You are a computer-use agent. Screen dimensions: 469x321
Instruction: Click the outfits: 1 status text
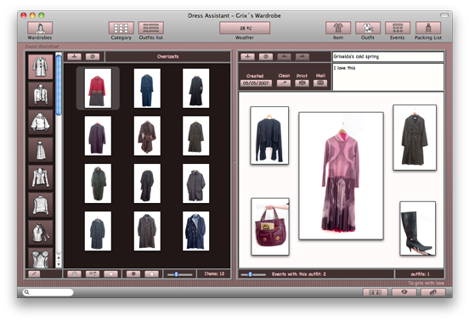(420, 274)
